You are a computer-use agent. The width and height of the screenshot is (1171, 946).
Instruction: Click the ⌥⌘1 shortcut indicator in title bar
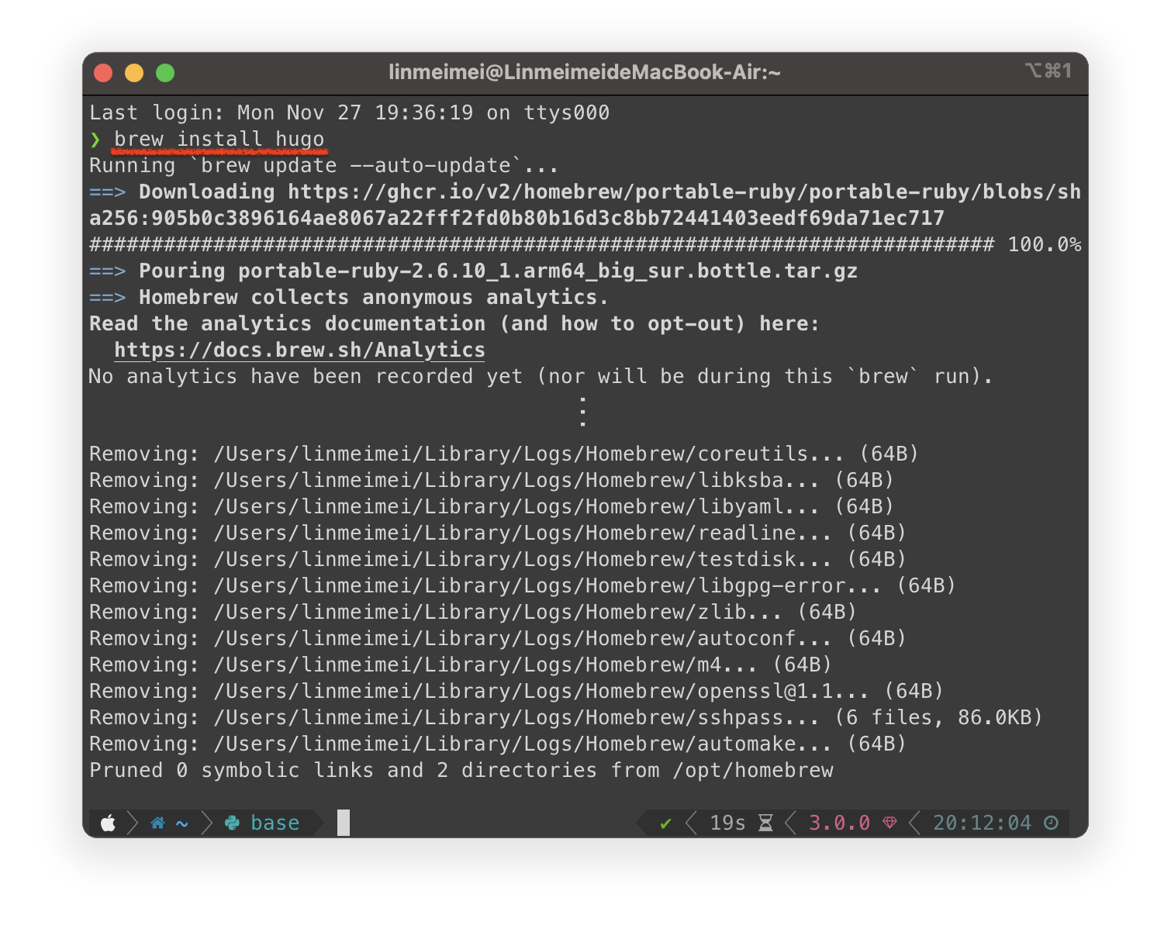tap(1048, 71)
